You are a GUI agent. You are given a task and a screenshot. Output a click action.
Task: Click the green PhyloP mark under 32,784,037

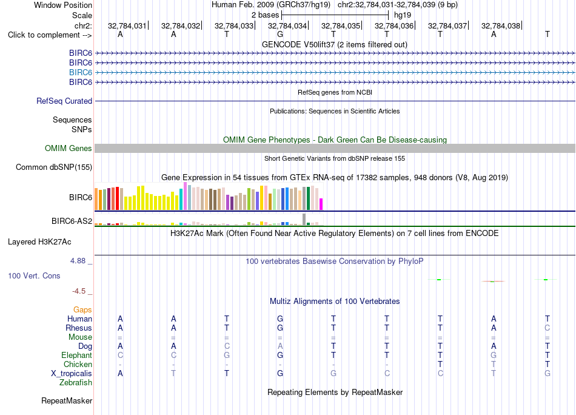(x=440, y=280)
